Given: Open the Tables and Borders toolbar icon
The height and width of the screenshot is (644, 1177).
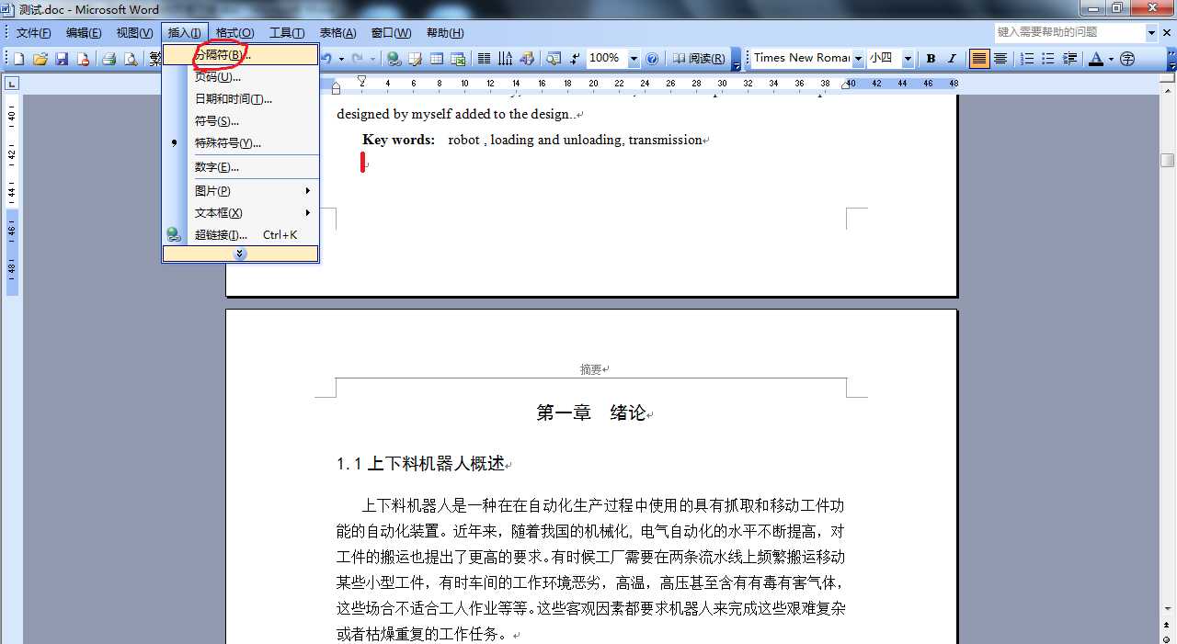Looking at the screenshot, I should point(415,59).
